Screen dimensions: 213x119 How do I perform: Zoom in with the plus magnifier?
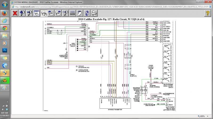tap(22, 13)
